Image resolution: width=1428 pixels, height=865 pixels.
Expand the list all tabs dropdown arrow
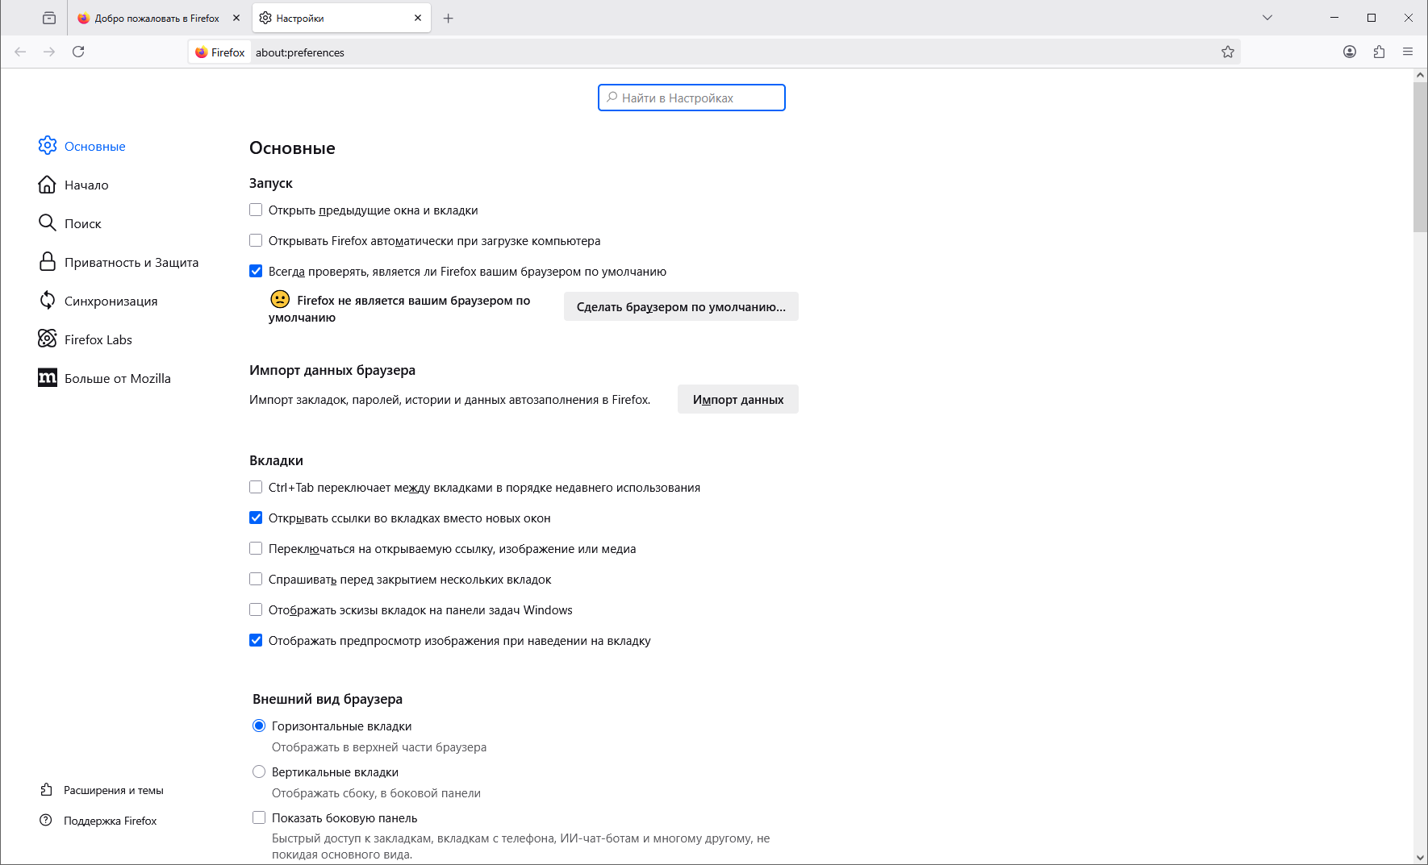1267,18
